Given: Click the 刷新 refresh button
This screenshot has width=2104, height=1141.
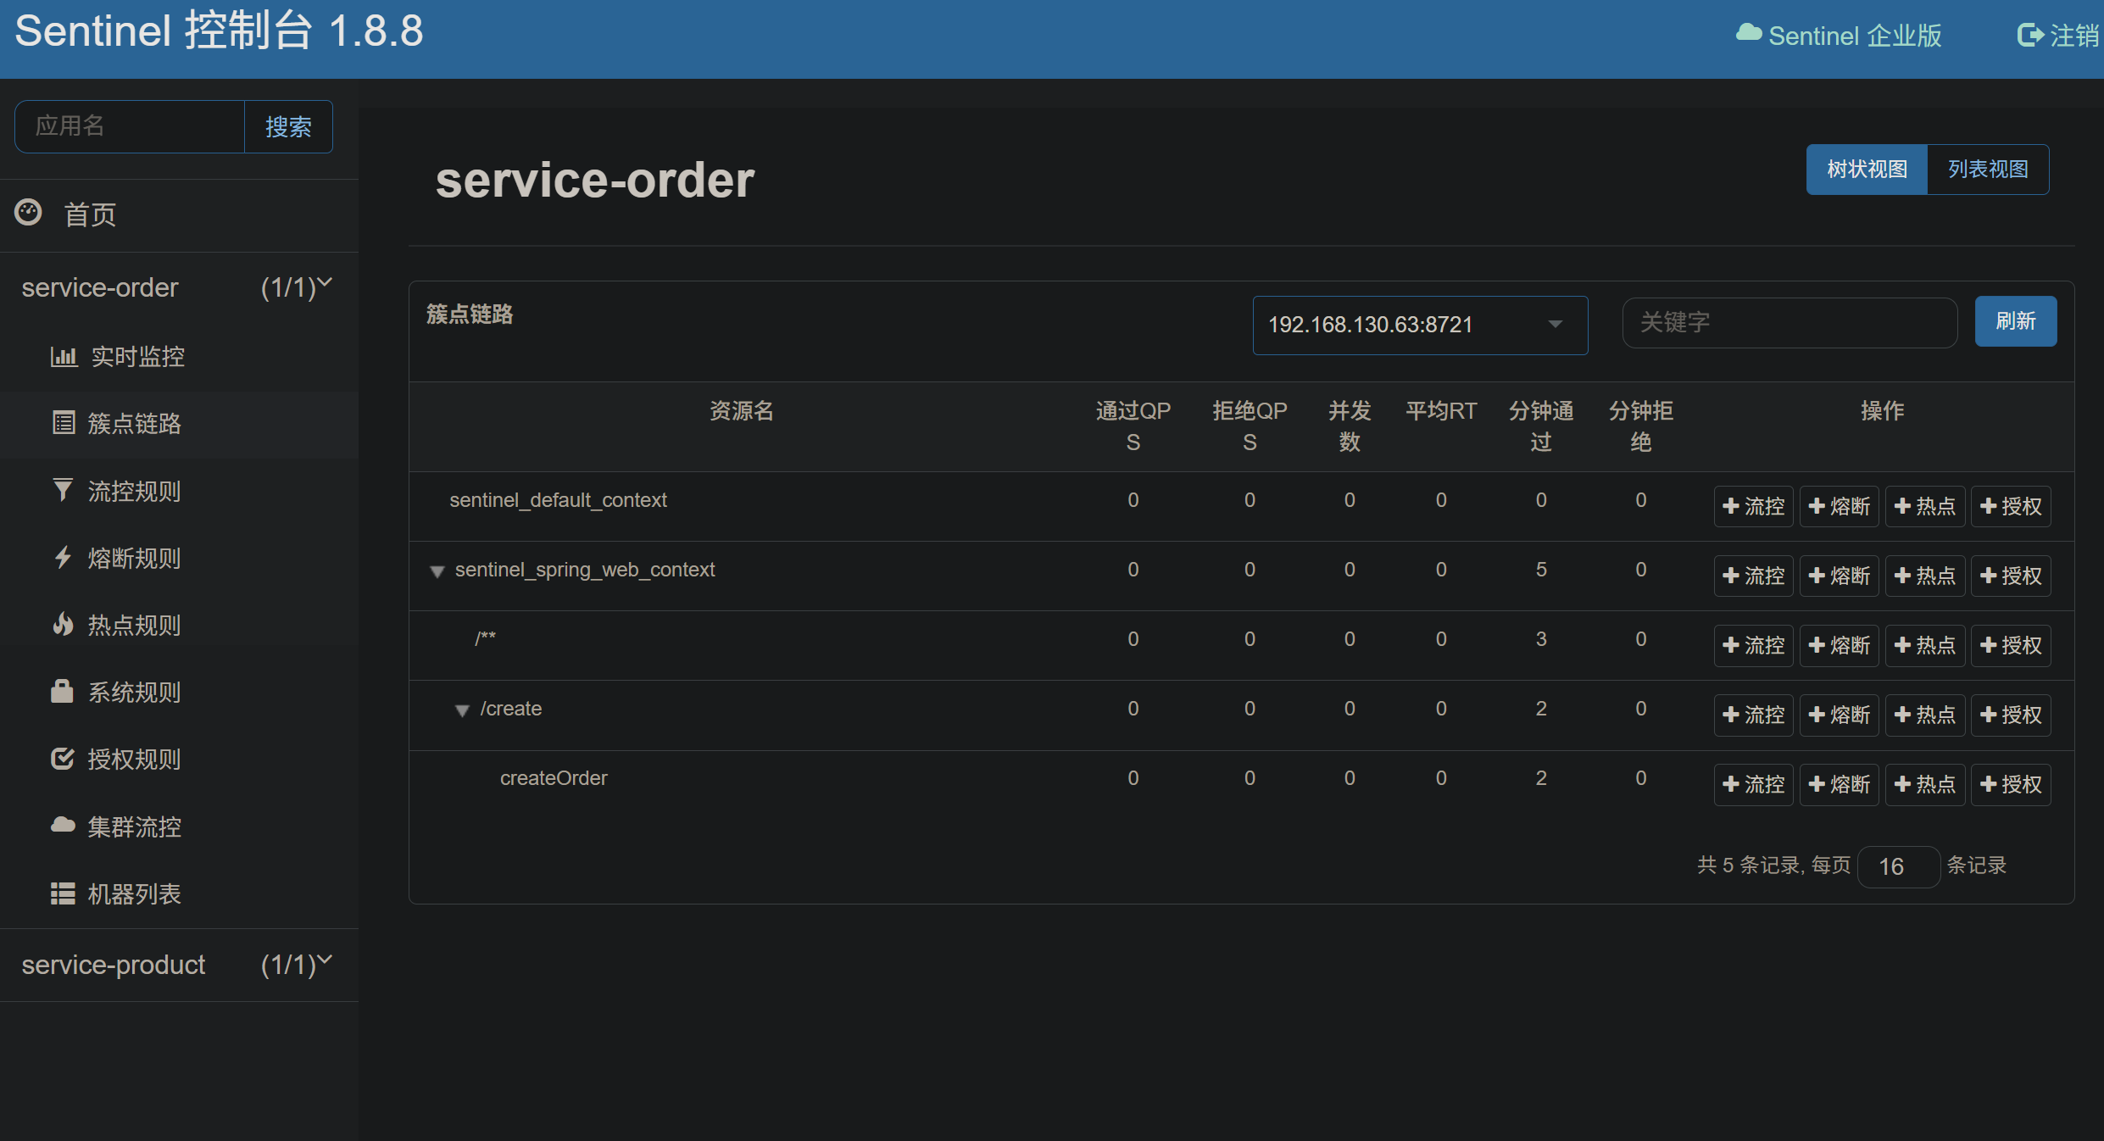Looking at the screenshot, I should click(x=2015, y=321).
